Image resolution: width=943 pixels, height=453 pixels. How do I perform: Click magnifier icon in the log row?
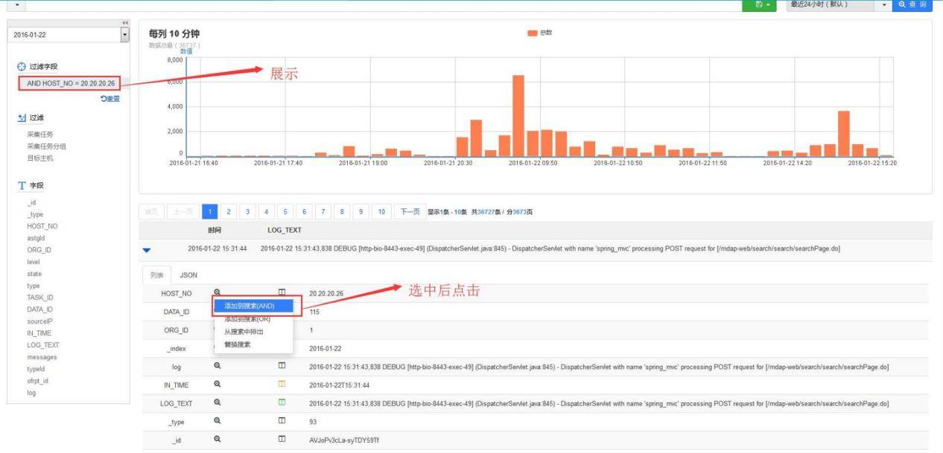pyautogui.click(x=218, y=366)
